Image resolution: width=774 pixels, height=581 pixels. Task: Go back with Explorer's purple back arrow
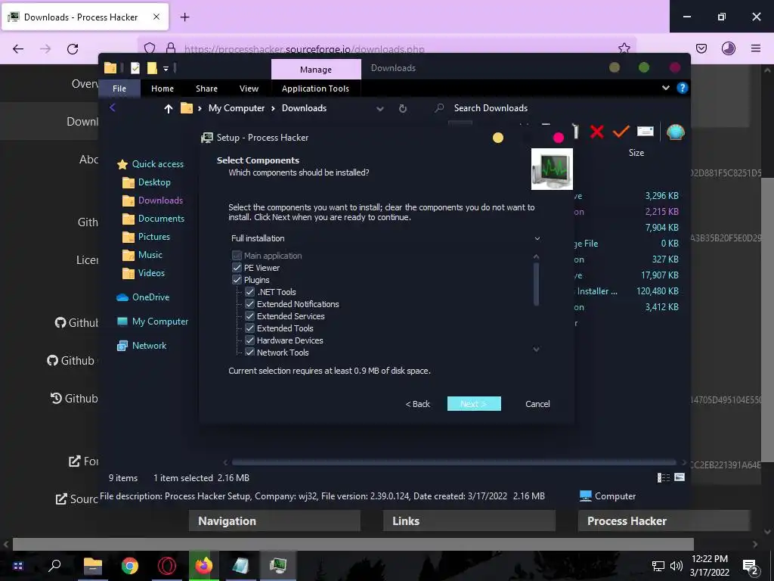(x=113, y=107)
